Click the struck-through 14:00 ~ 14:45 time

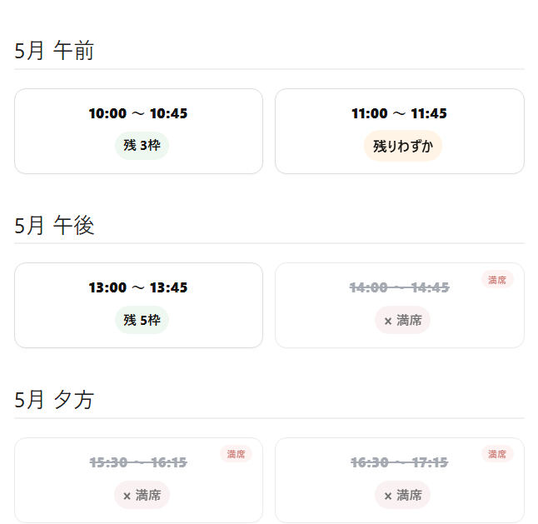coord(399,288)
